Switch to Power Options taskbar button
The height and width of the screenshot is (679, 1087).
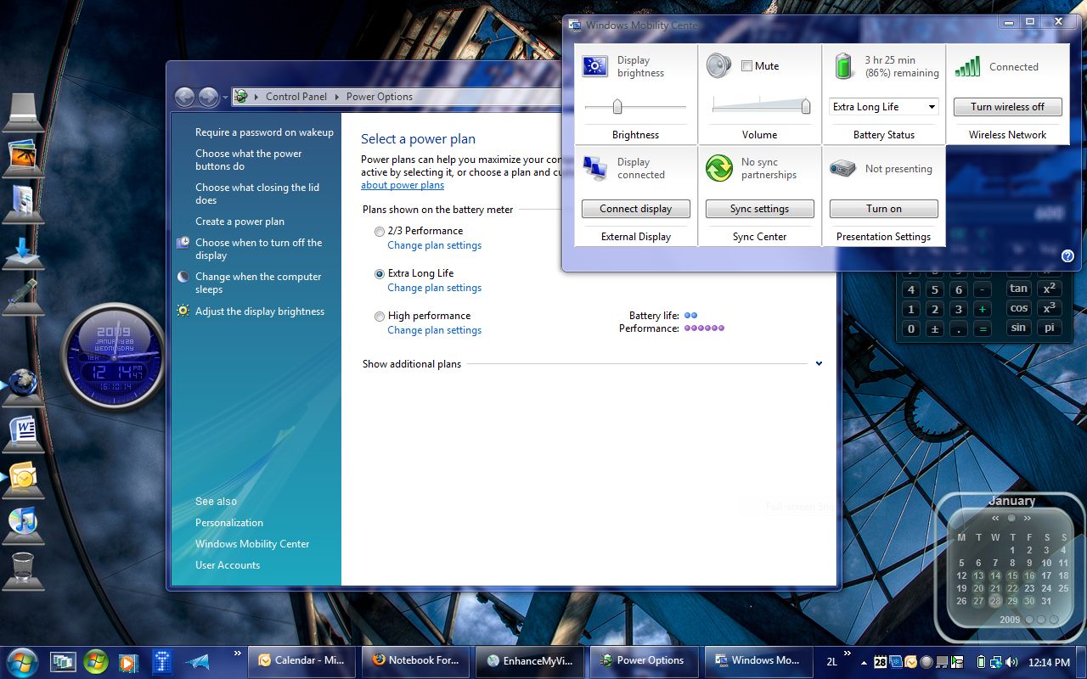click(643, 660)
